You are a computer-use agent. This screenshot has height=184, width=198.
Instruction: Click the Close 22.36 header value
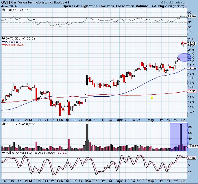point(125,6)
